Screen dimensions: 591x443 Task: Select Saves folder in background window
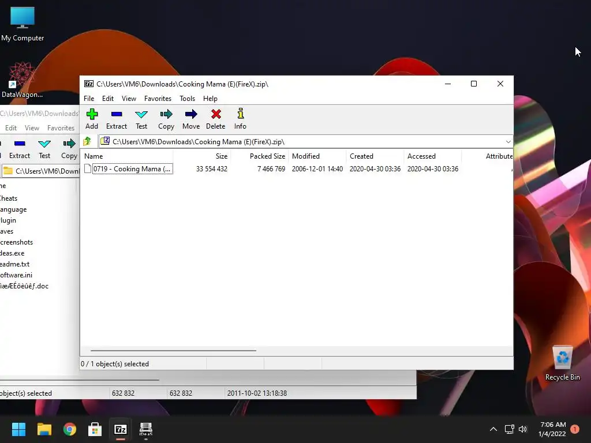[7, 231]
